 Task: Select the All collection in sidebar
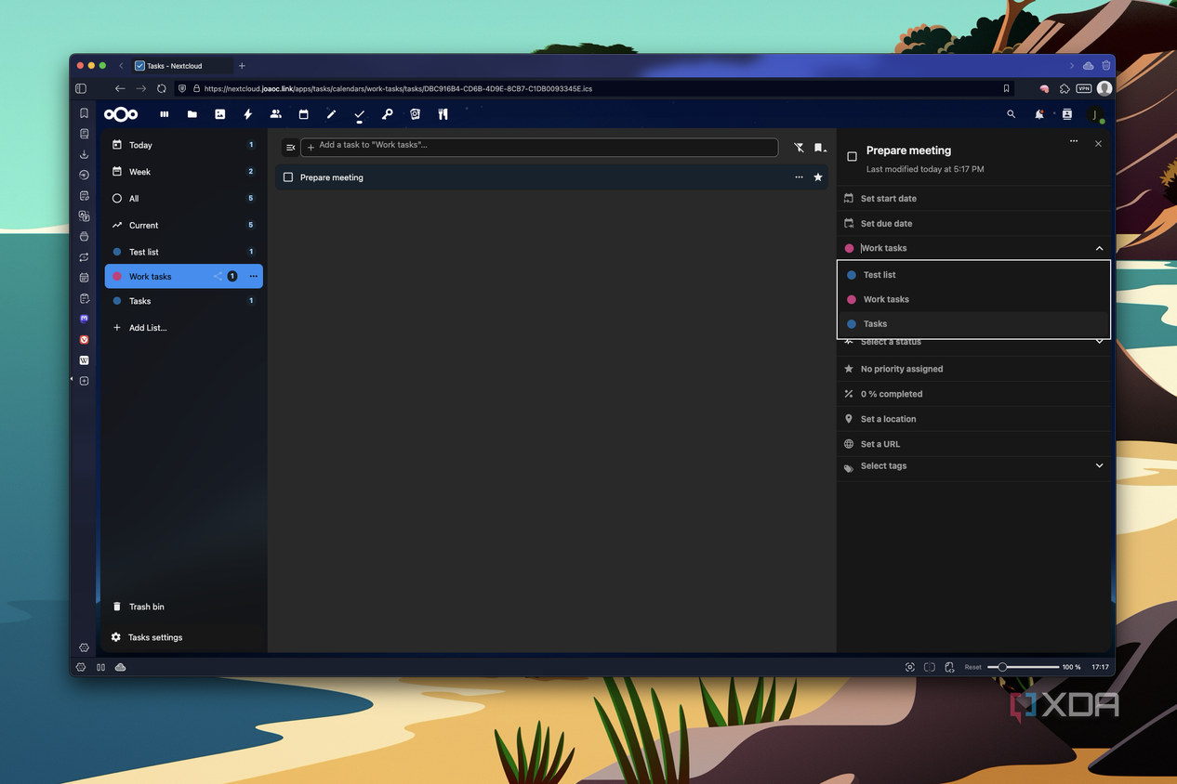coord(183,199)
